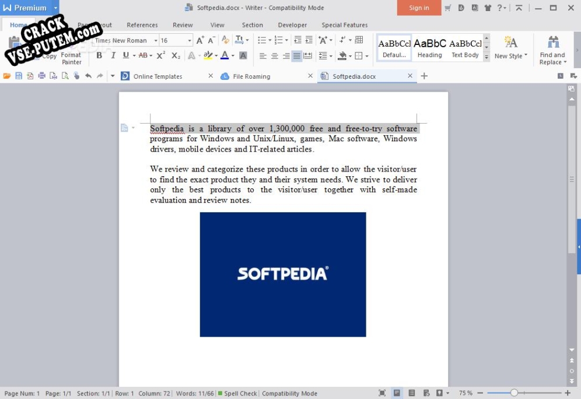Click Format Painter tool
The width and height of the screenshot is (581, 399).
pos(71,58)
